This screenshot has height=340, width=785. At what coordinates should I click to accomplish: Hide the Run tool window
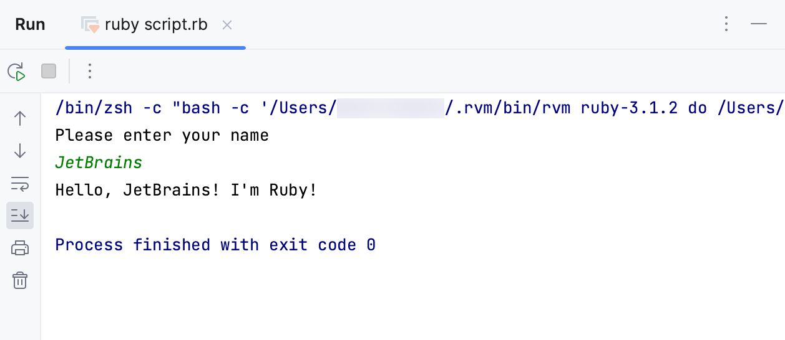pos(759,24)
